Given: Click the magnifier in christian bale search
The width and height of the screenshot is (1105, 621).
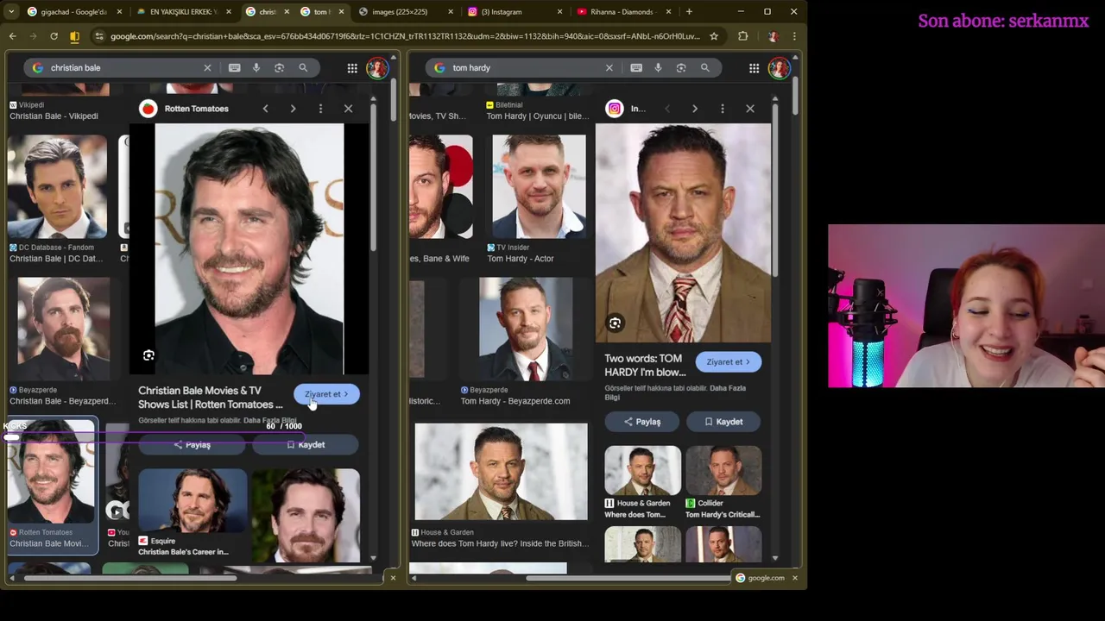Looking at the screenshot, I should coord(303,67).
